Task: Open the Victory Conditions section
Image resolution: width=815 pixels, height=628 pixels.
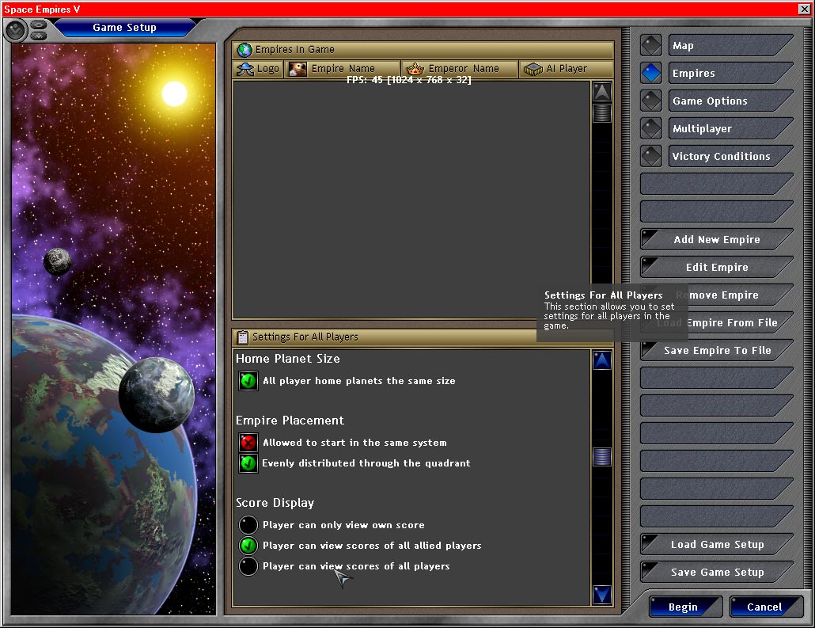Action: tap(721, 157)
